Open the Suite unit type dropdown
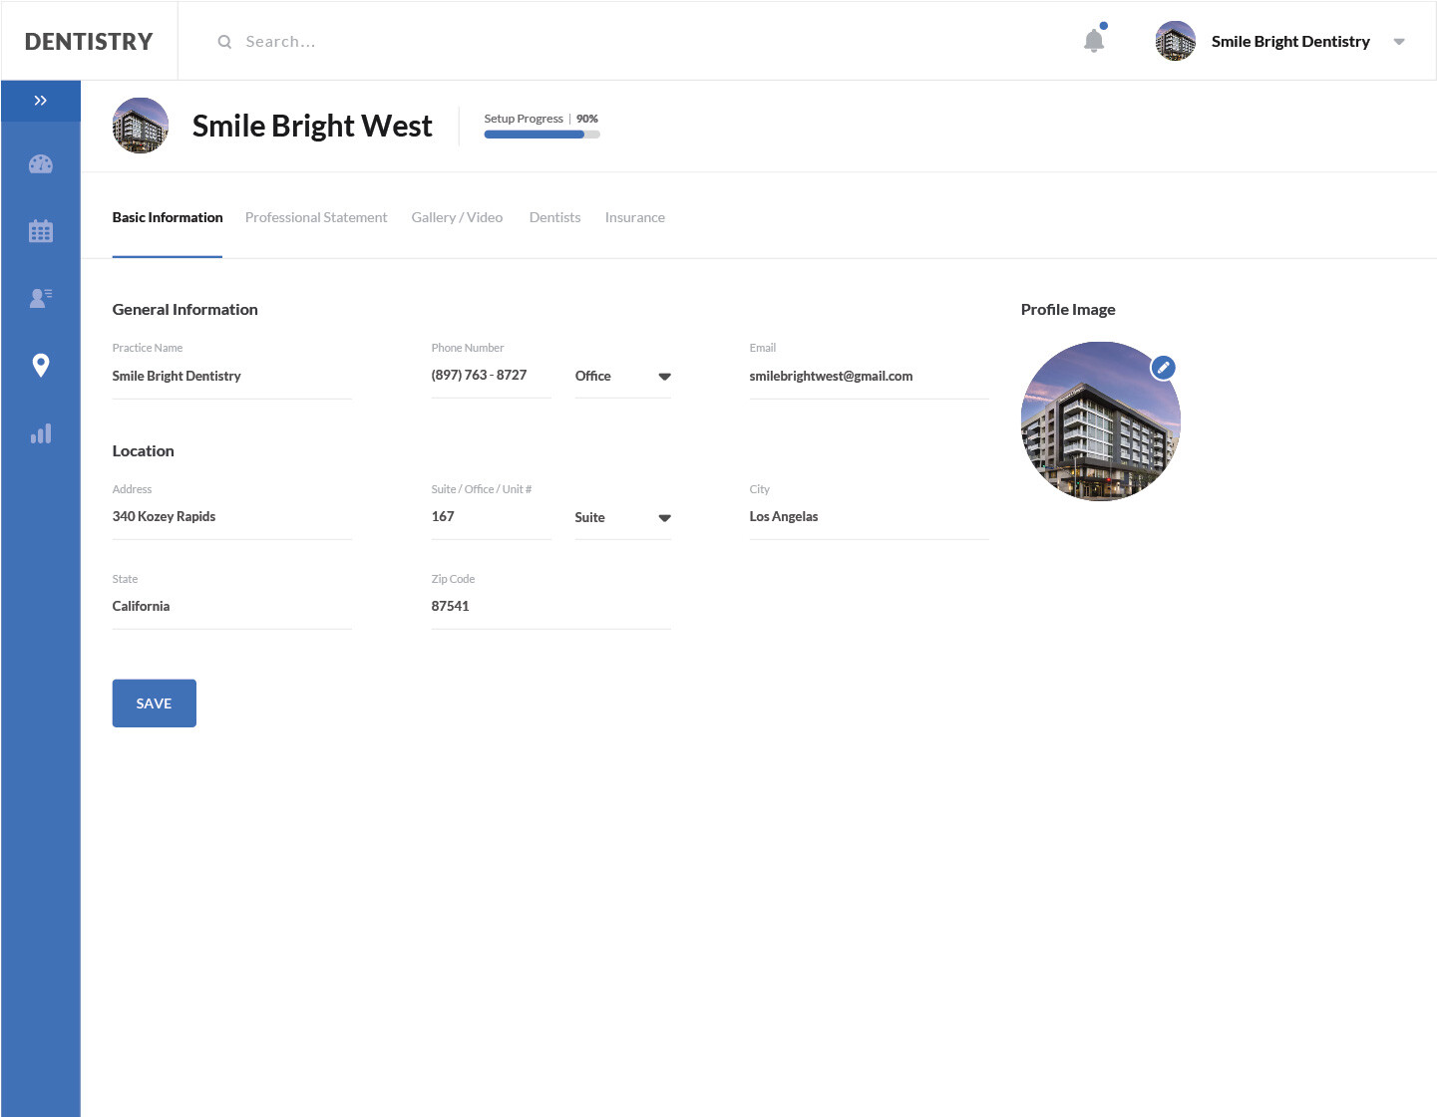The image size is (1437, 1117). click(622, 517)
